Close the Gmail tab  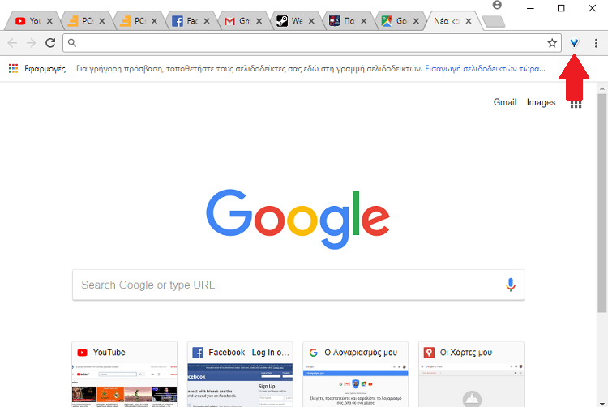pyautogui.click(x=259, y=21)
